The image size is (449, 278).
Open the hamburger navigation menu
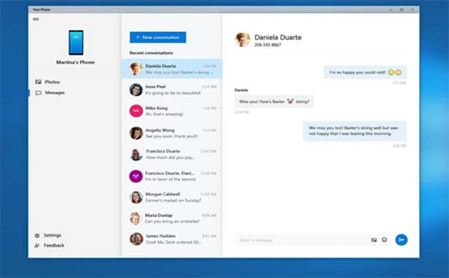point(36,20)
